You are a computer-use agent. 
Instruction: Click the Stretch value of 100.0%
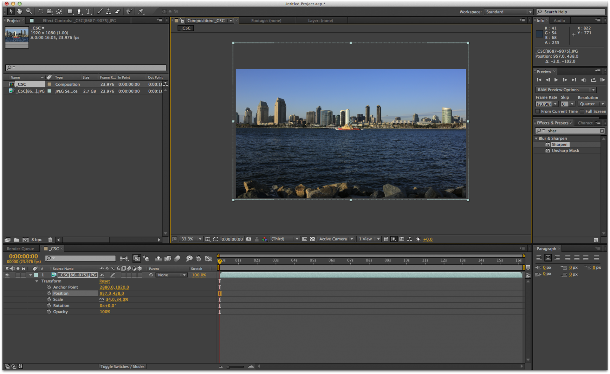click(x=199, y=275)
